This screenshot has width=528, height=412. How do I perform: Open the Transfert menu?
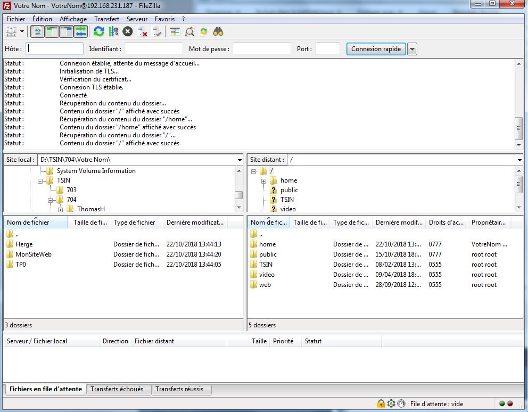pyautogui.click(x=106, y=19)
